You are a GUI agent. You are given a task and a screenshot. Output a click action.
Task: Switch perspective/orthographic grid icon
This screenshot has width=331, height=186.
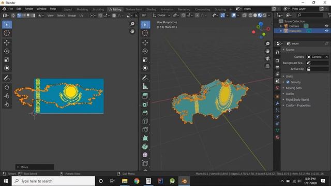pyautogui.click(x=268, y=66)
